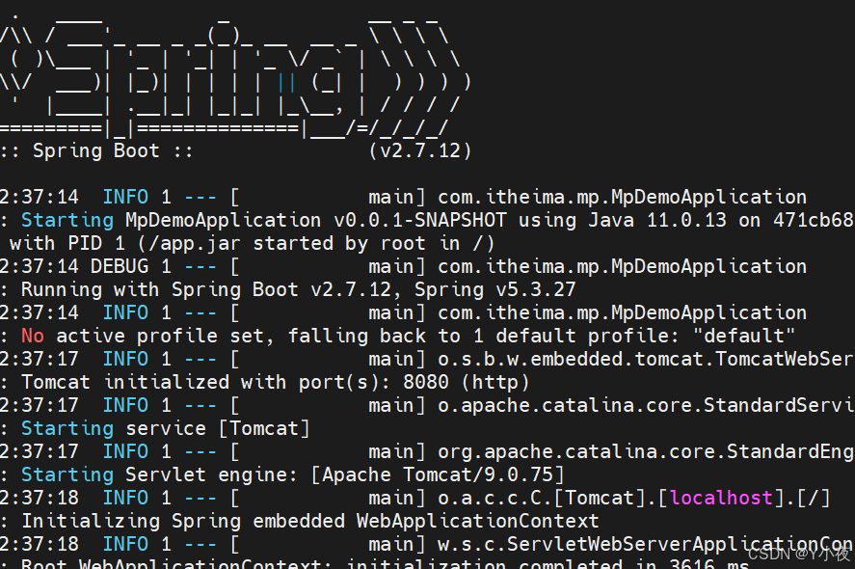
Task: Click the 'DEBUG' log level word
Action: click(120, 266)
